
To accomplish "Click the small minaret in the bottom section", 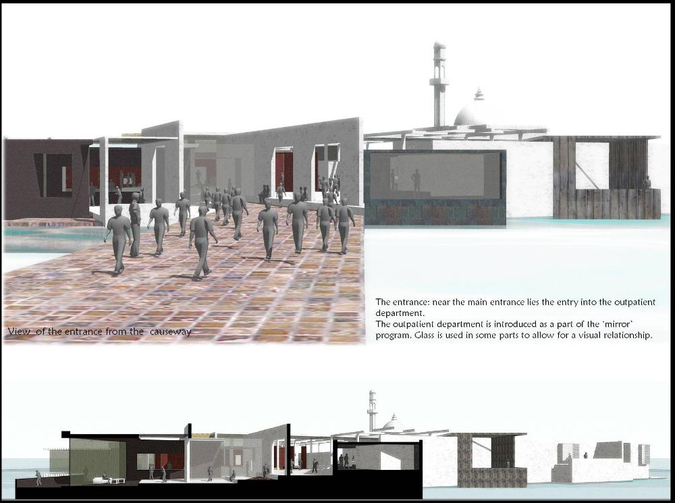I will click(x=371, y=411).
